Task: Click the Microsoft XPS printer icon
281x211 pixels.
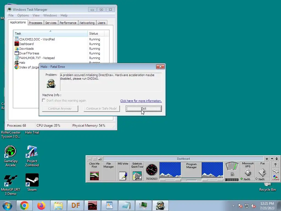Action: click(x=248, y=173)
